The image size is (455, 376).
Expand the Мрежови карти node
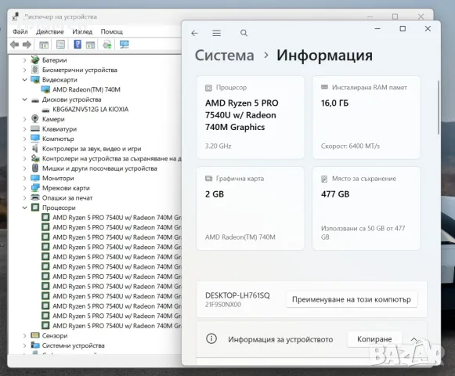tap(24, 188)
